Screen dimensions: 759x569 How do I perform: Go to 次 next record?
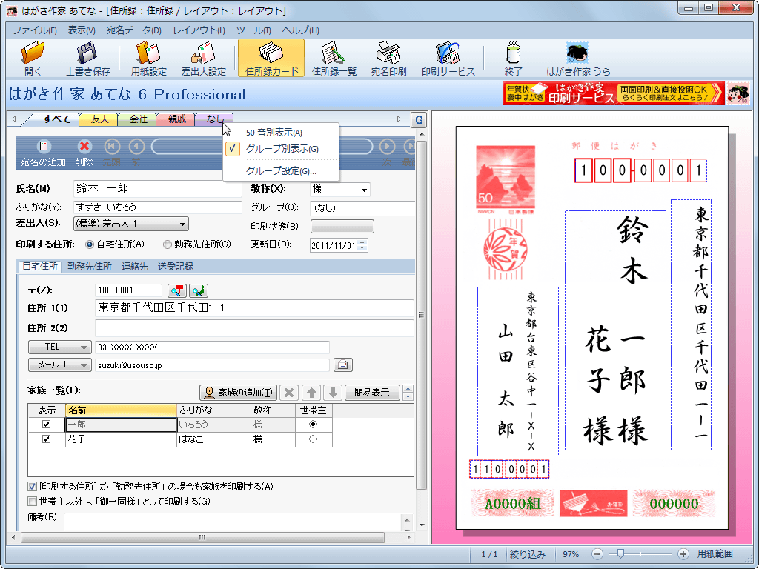point(387,146)
